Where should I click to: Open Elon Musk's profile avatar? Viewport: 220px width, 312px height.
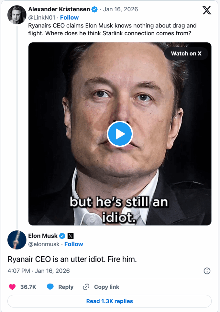(x=17, y=240)
